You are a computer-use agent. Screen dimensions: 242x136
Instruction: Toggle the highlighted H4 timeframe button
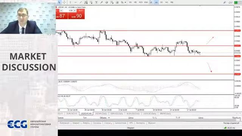click(156, 2)
